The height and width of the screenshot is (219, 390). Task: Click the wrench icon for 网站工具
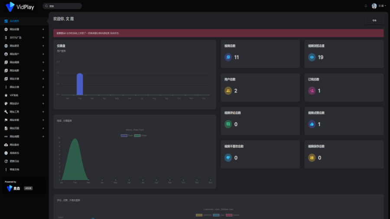pyautogui.click(x=6, y=112)
